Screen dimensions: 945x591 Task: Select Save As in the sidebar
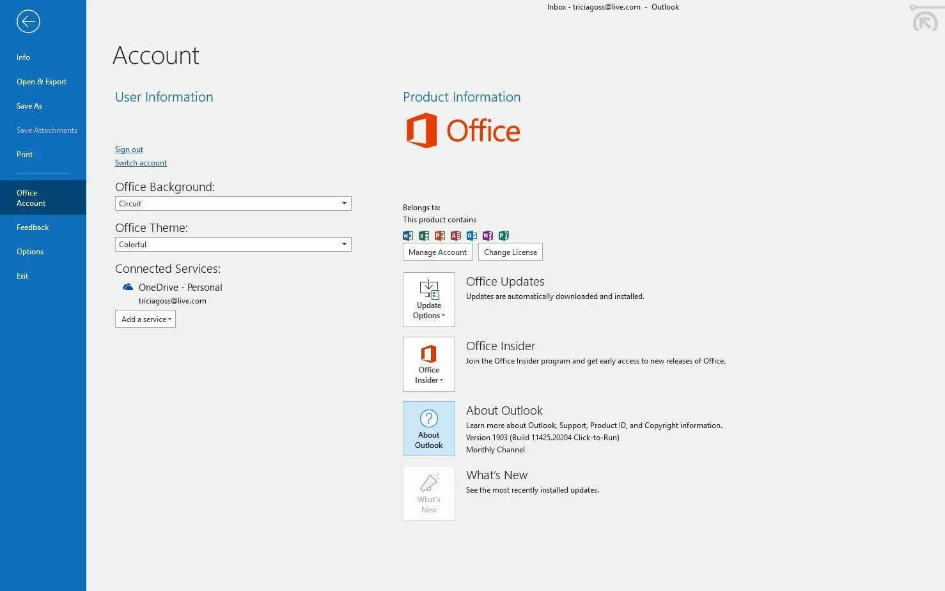click(x=43, y=106)
